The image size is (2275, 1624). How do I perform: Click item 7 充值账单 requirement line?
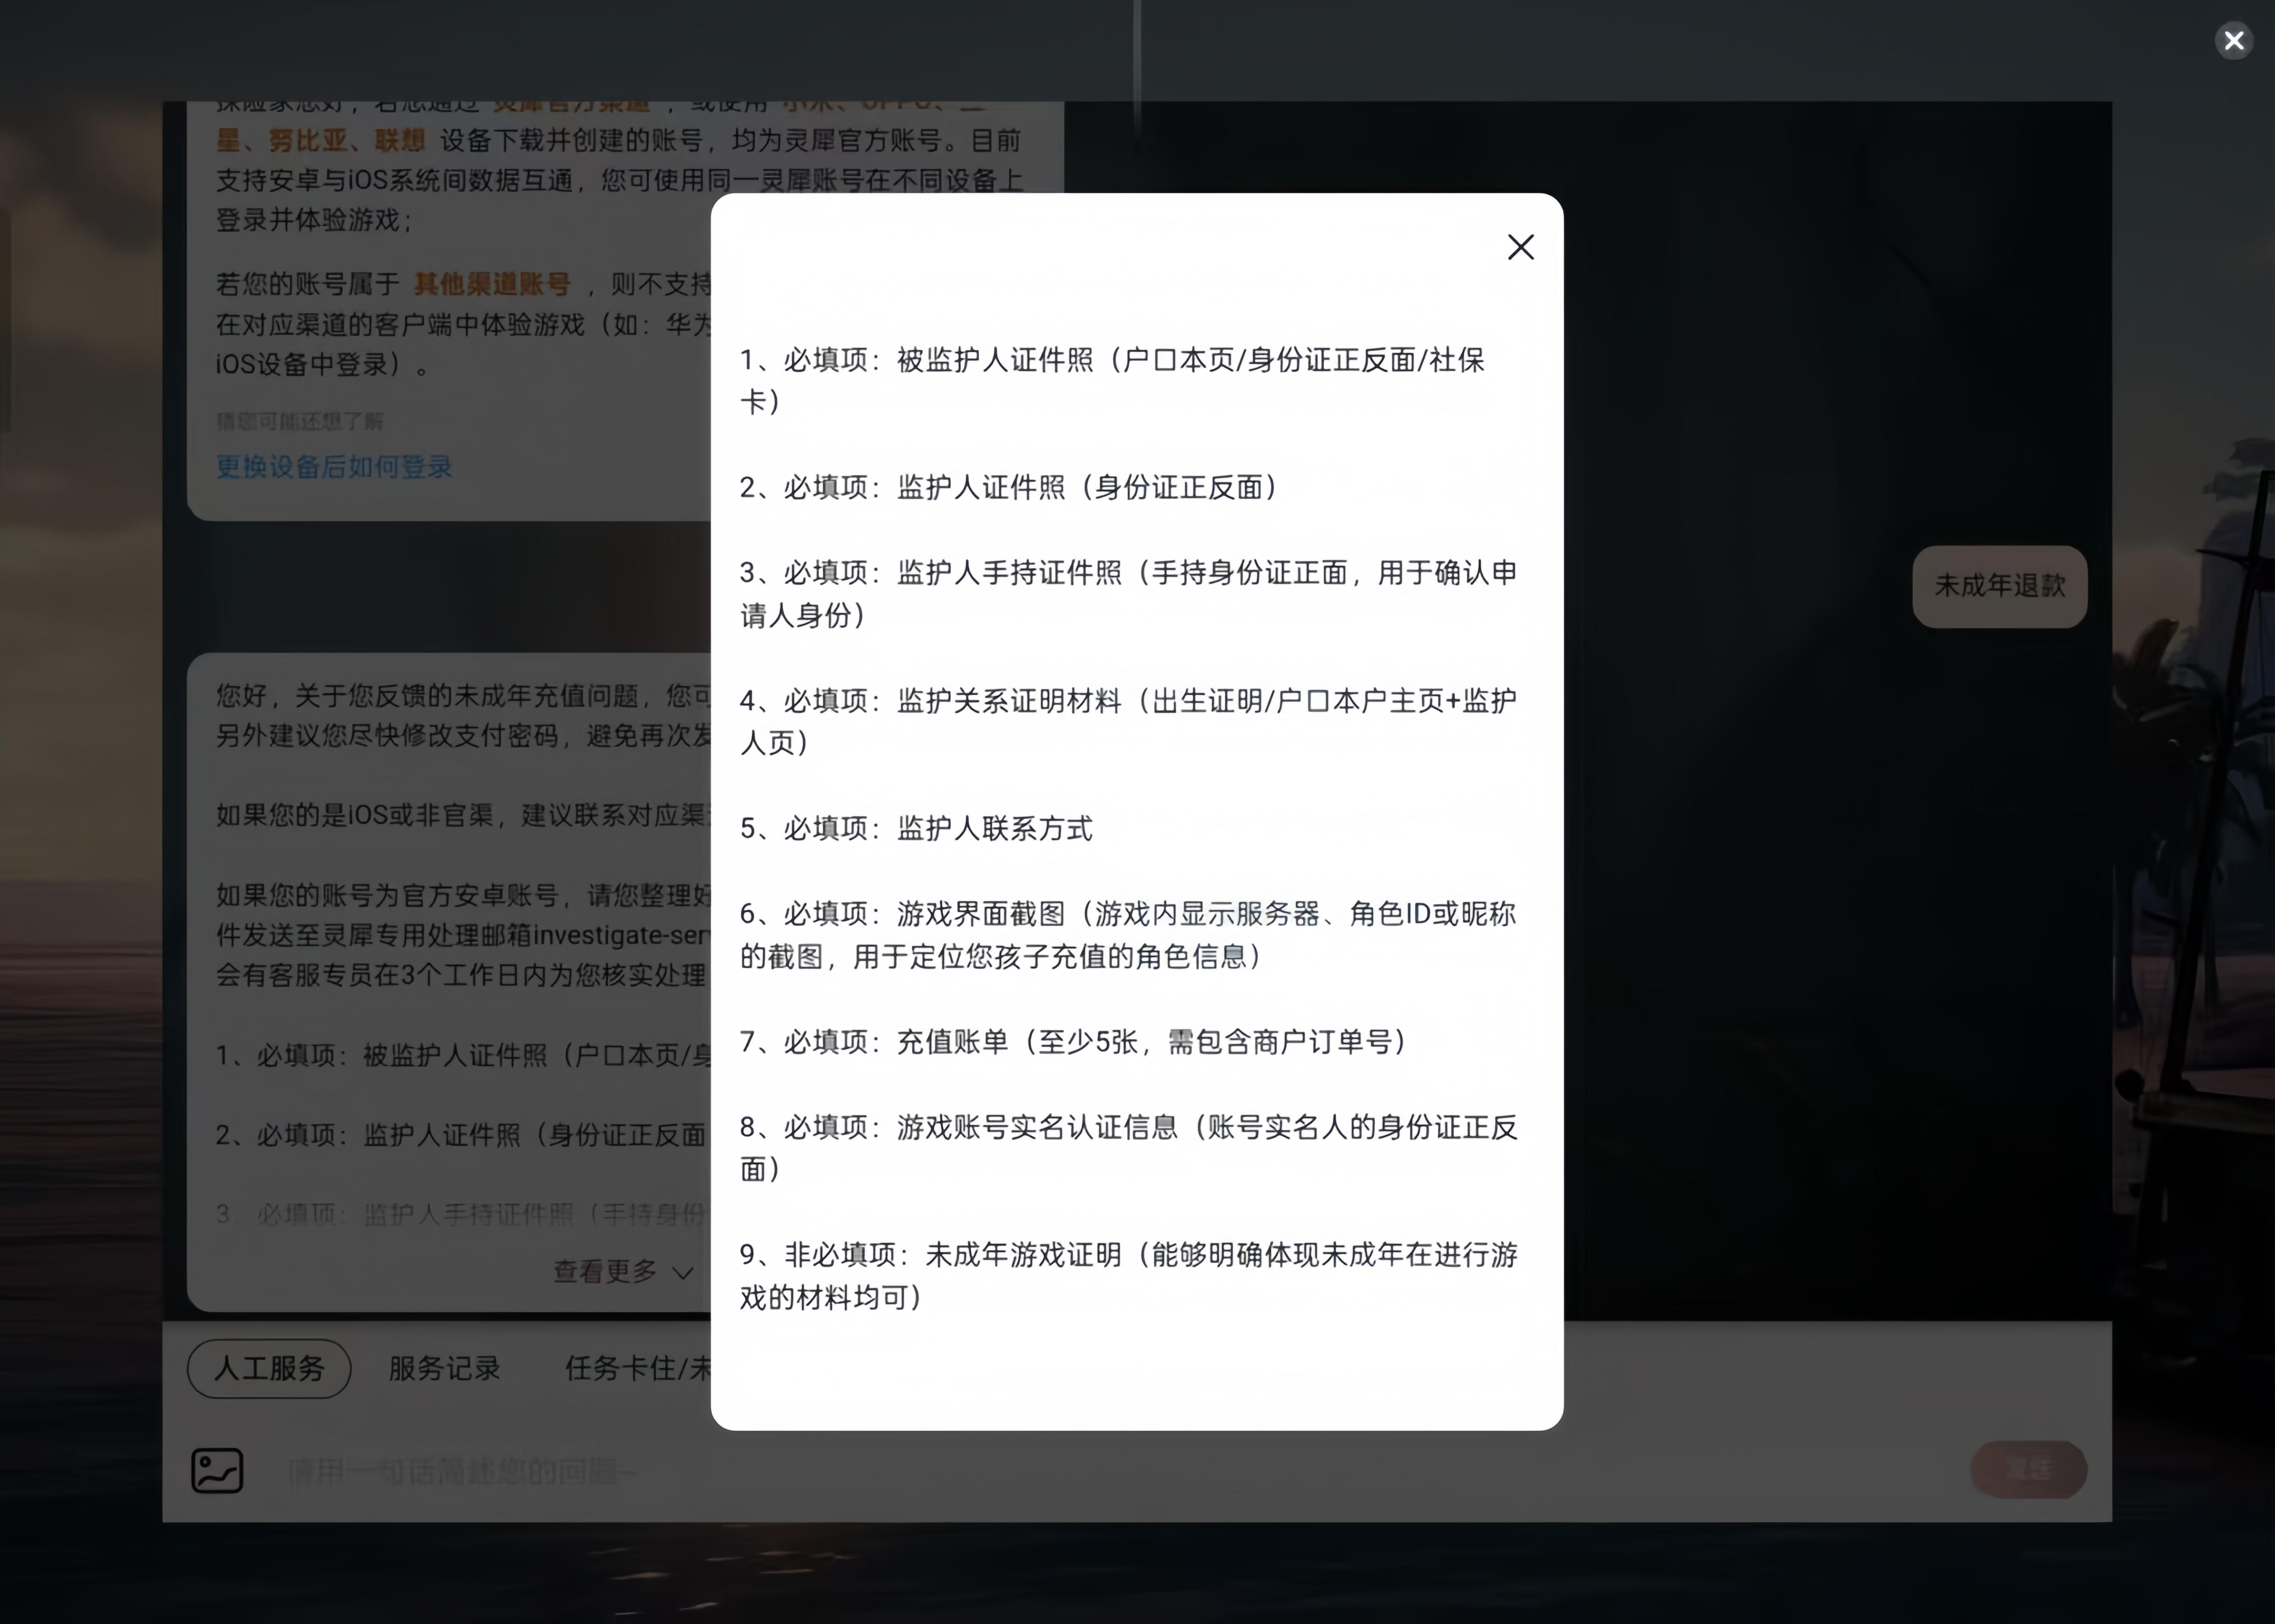click(1072, 1042)
